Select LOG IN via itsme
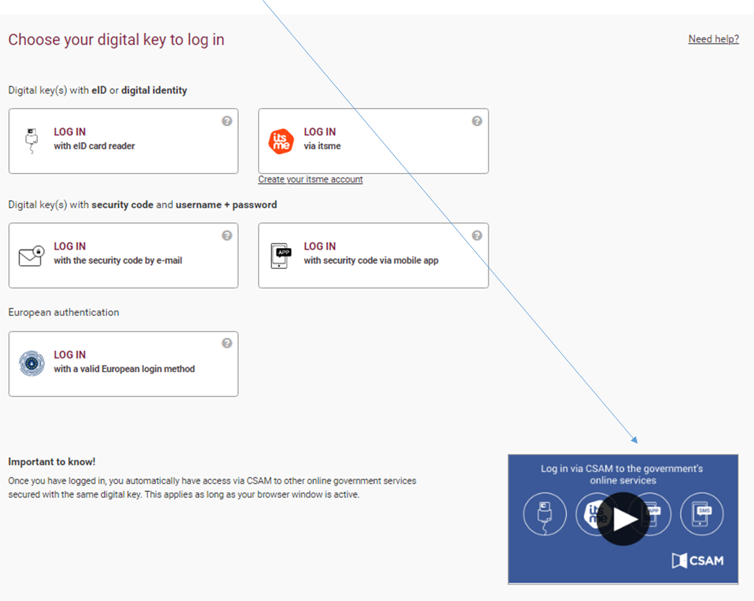754x601 pixels. pos(322,139)
